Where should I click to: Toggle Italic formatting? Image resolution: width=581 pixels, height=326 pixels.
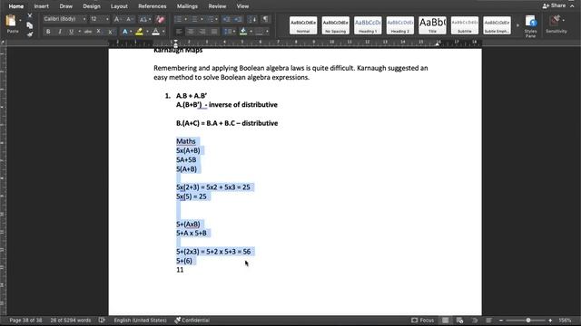(60, 32)
